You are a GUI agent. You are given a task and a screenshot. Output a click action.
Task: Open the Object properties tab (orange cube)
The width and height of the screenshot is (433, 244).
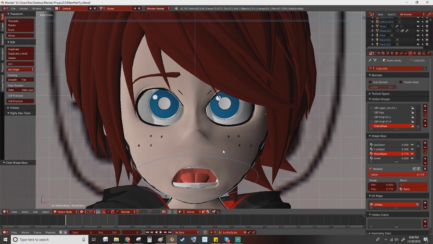pyautogui.click(x=397, y=53)
